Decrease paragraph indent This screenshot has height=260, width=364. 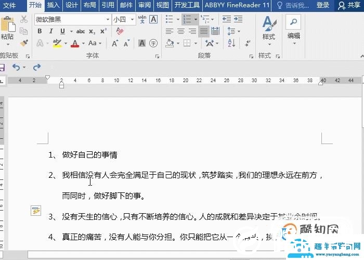click(x=227, y=19)
